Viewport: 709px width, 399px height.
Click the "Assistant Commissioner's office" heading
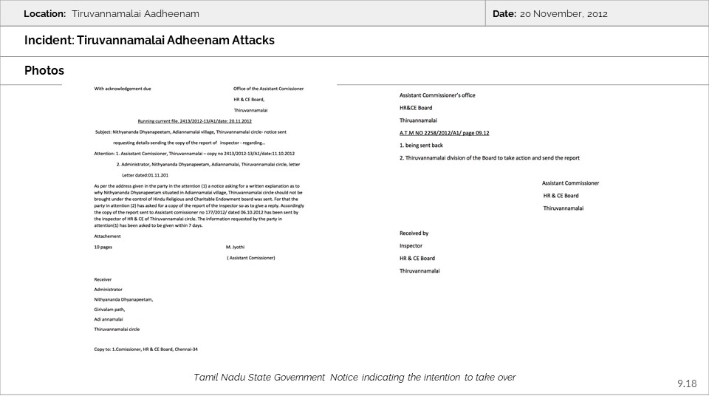pyautogui.click(x=437, y=95)
